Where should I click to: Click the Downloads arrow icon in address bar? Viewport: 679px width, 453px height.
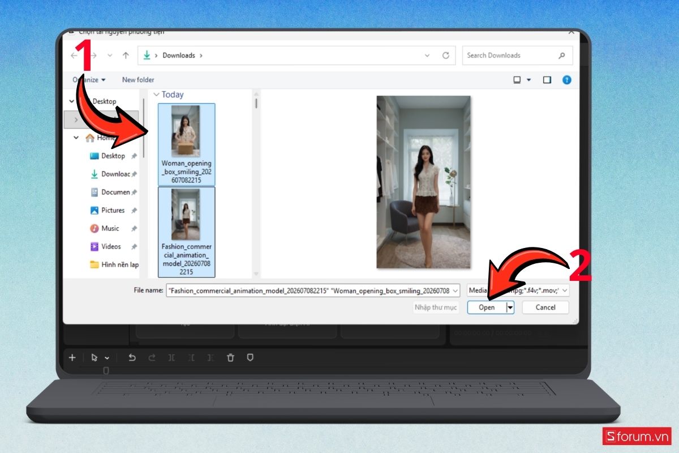click(148, 55)
